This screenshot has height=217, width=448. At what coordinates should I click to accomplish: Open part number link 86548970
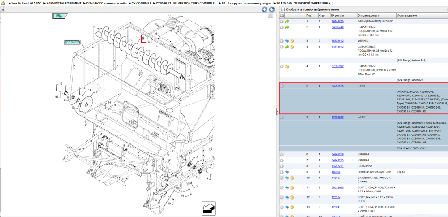click(x=337, y=22)
